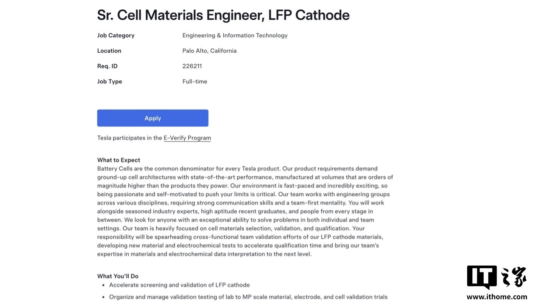Click the Full-time job type value
Viewport: 545px width, 305px height.
[x=195, y=81]
